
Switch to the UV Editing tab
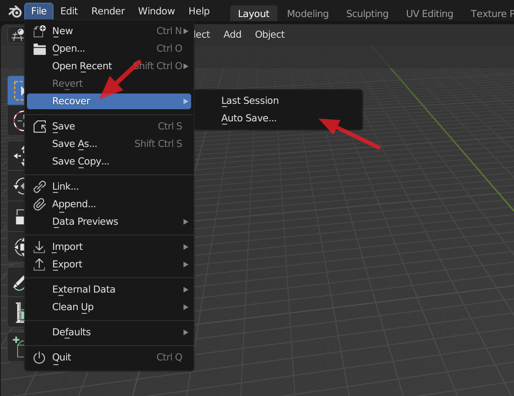click(x=429, y=14)
